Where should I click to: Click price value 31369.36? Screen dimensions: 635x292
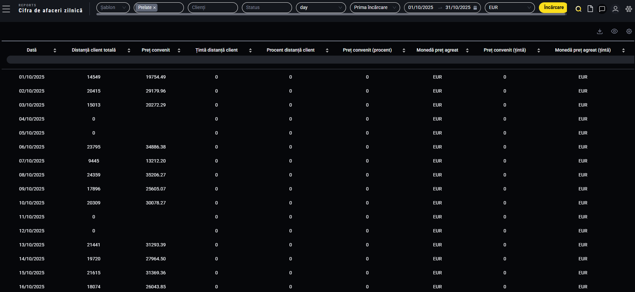coord(156,273)
